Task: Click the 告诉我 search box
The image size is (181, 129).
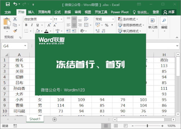Action: pyautogui.click(x=141, y=12)
